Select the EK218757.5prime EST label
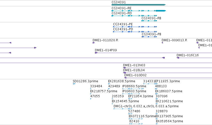212x125 pixels. 104,91
